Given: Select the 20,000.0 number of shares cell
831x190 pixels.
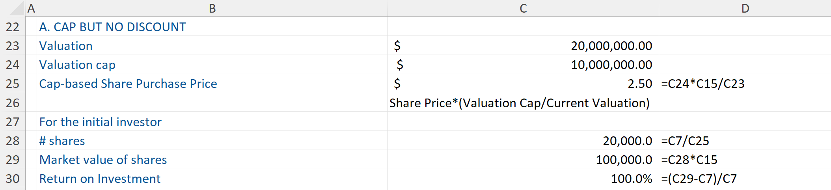Looking at the screenshot, I should pos(523,141).
